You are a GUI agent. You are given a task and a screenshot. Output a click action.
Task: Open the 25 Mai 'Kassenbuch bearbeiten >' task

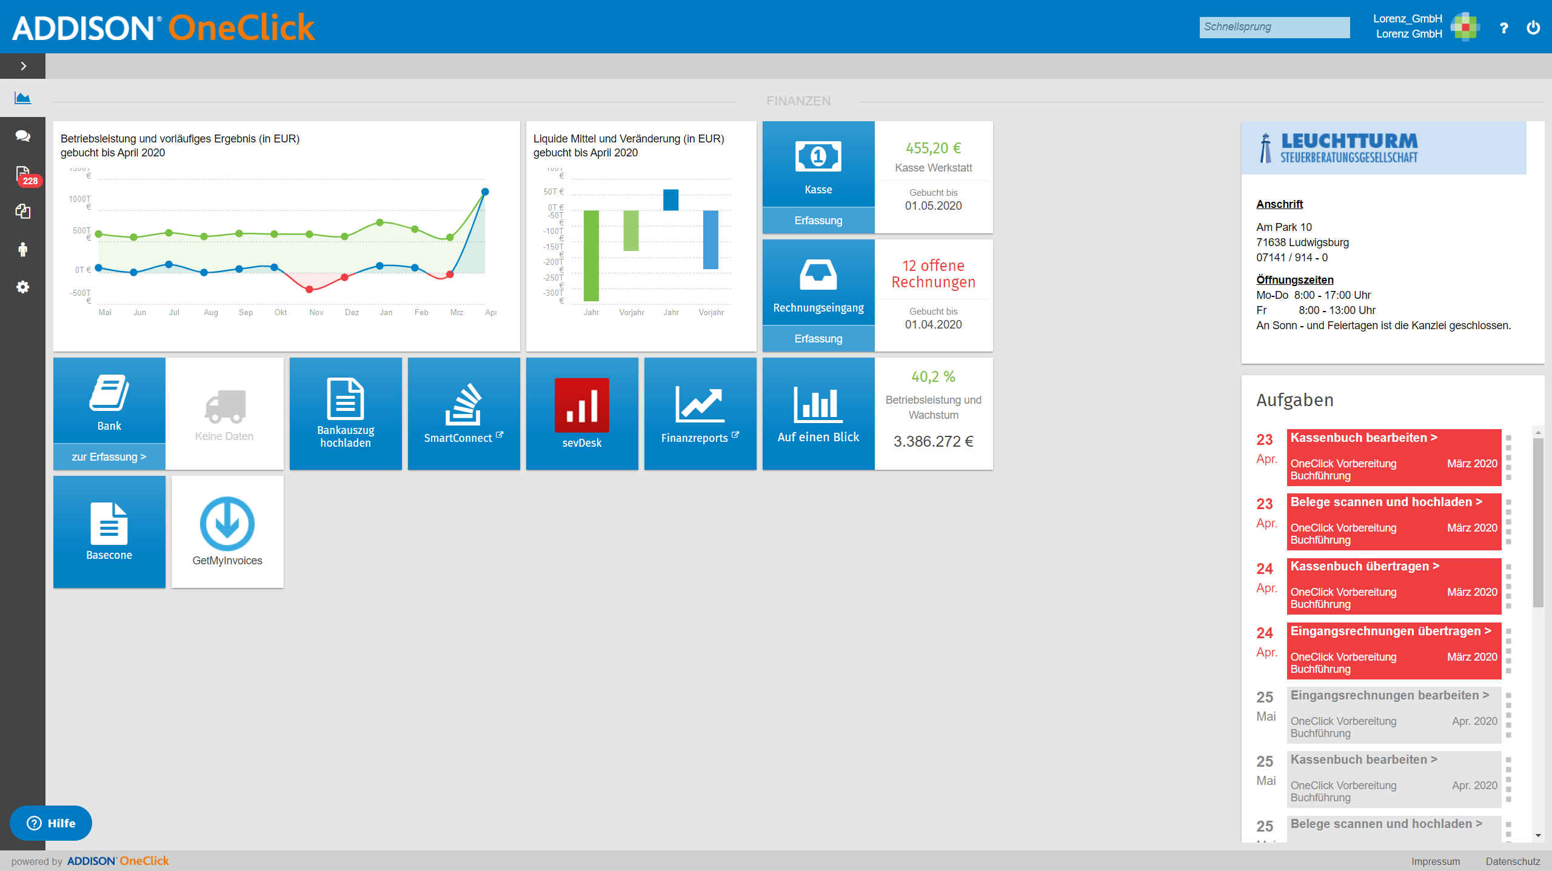1394,779
